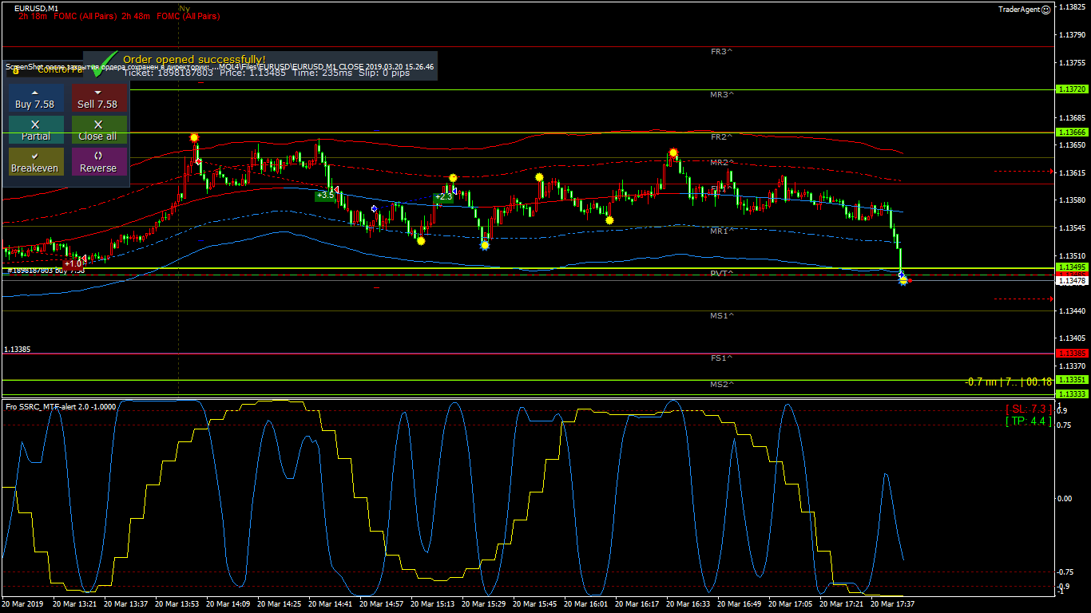Screen dimensions: 1091x613
Task: Close all orders with Close all
Action: [97, 131]
